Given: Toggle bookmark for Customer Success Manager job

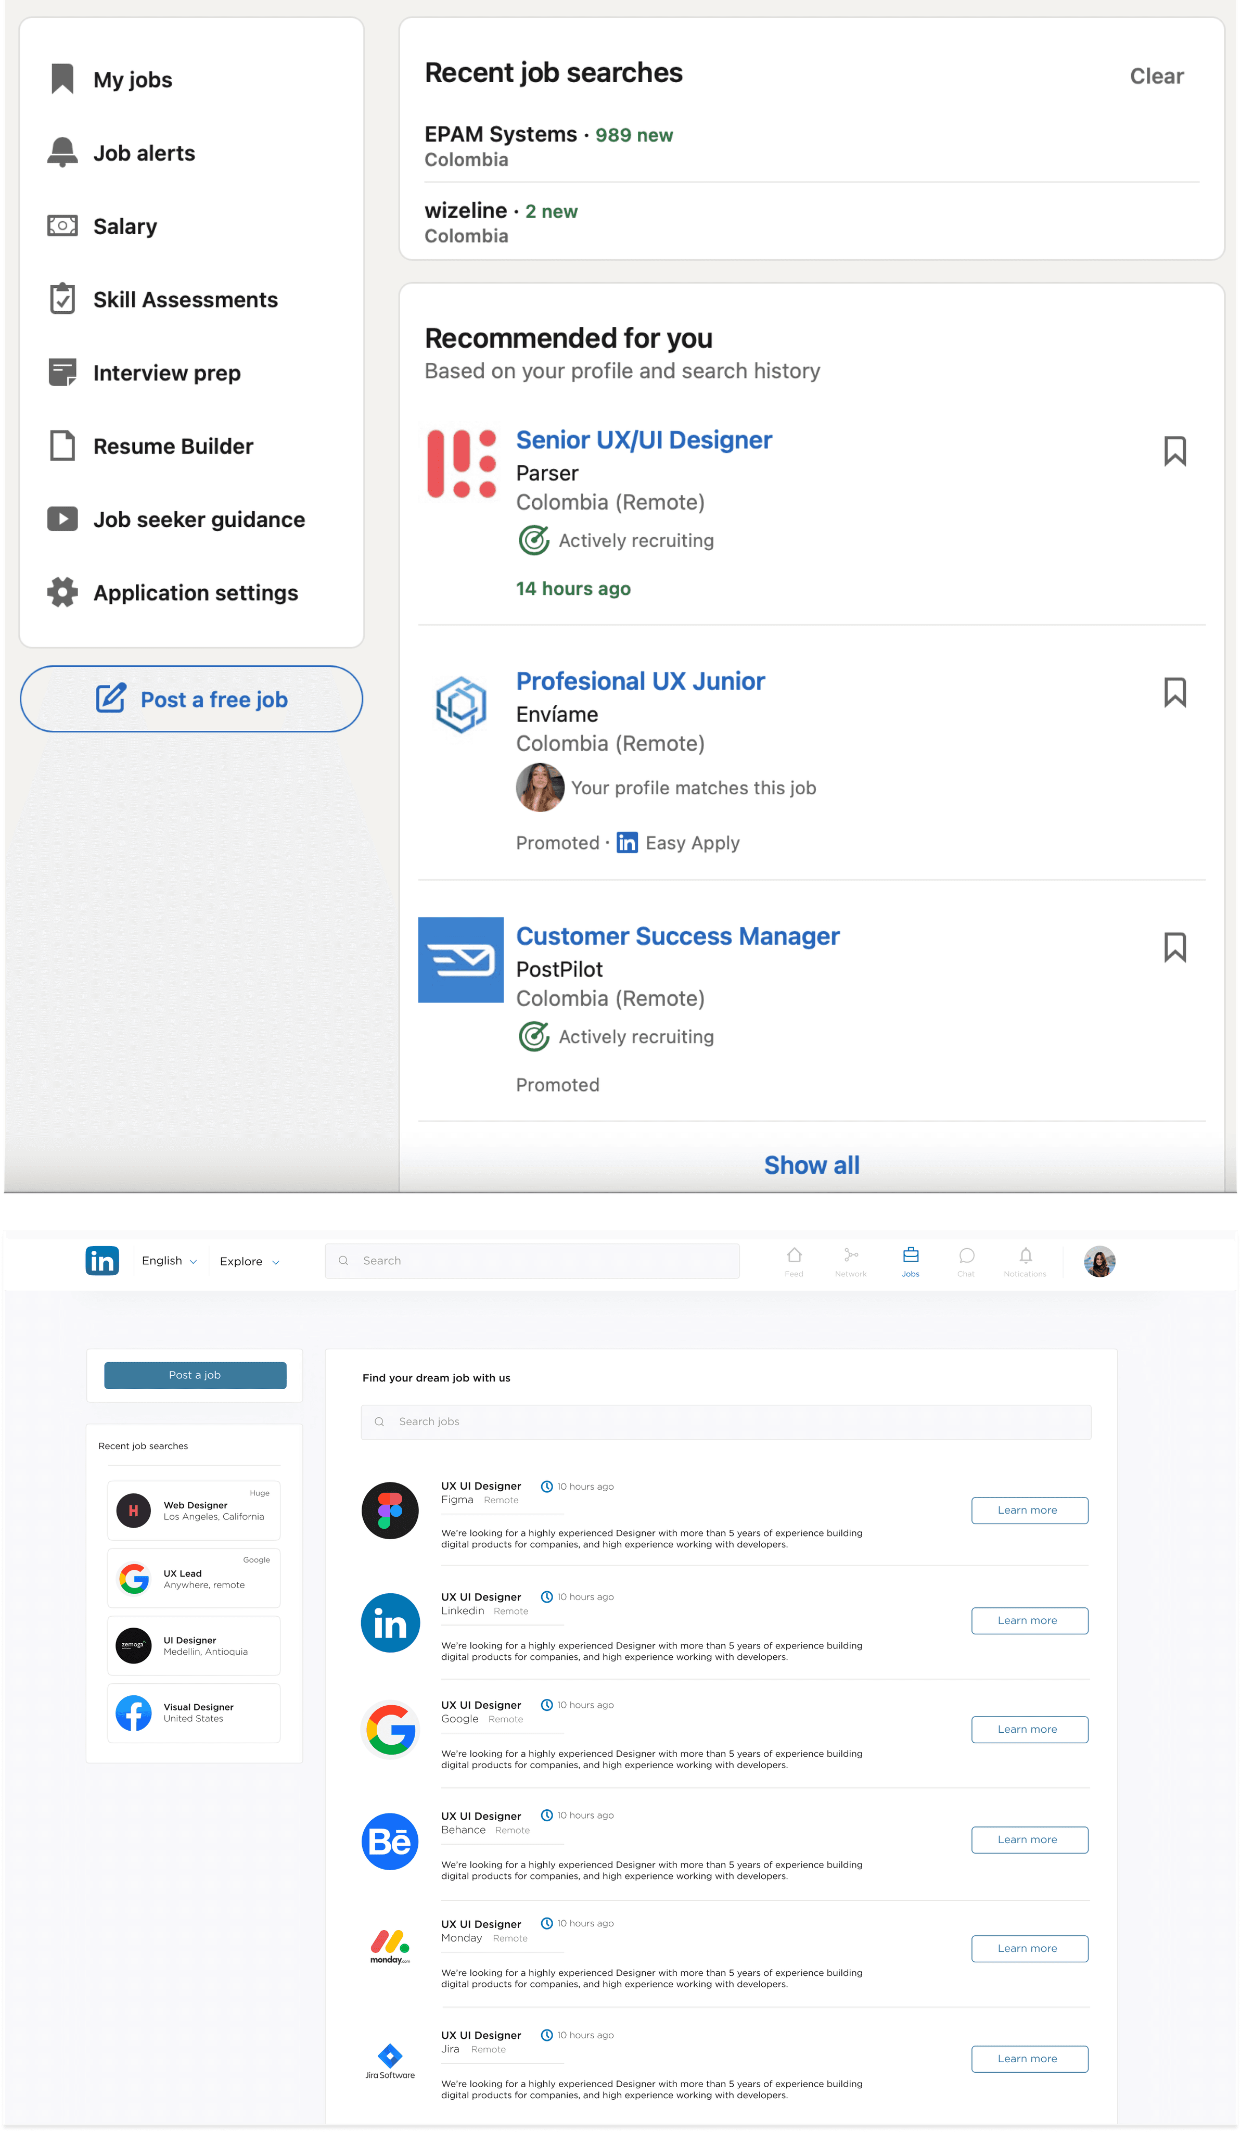Looking at the screenshot, I should [x=1174, y=947].
